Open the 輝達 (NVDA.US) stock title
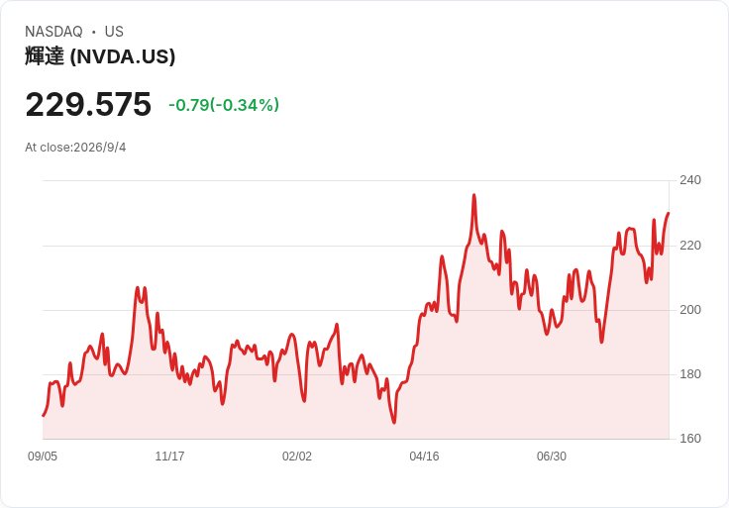Image resolution: width=729 pixels, height=508 pixels. tap(100, 56)
